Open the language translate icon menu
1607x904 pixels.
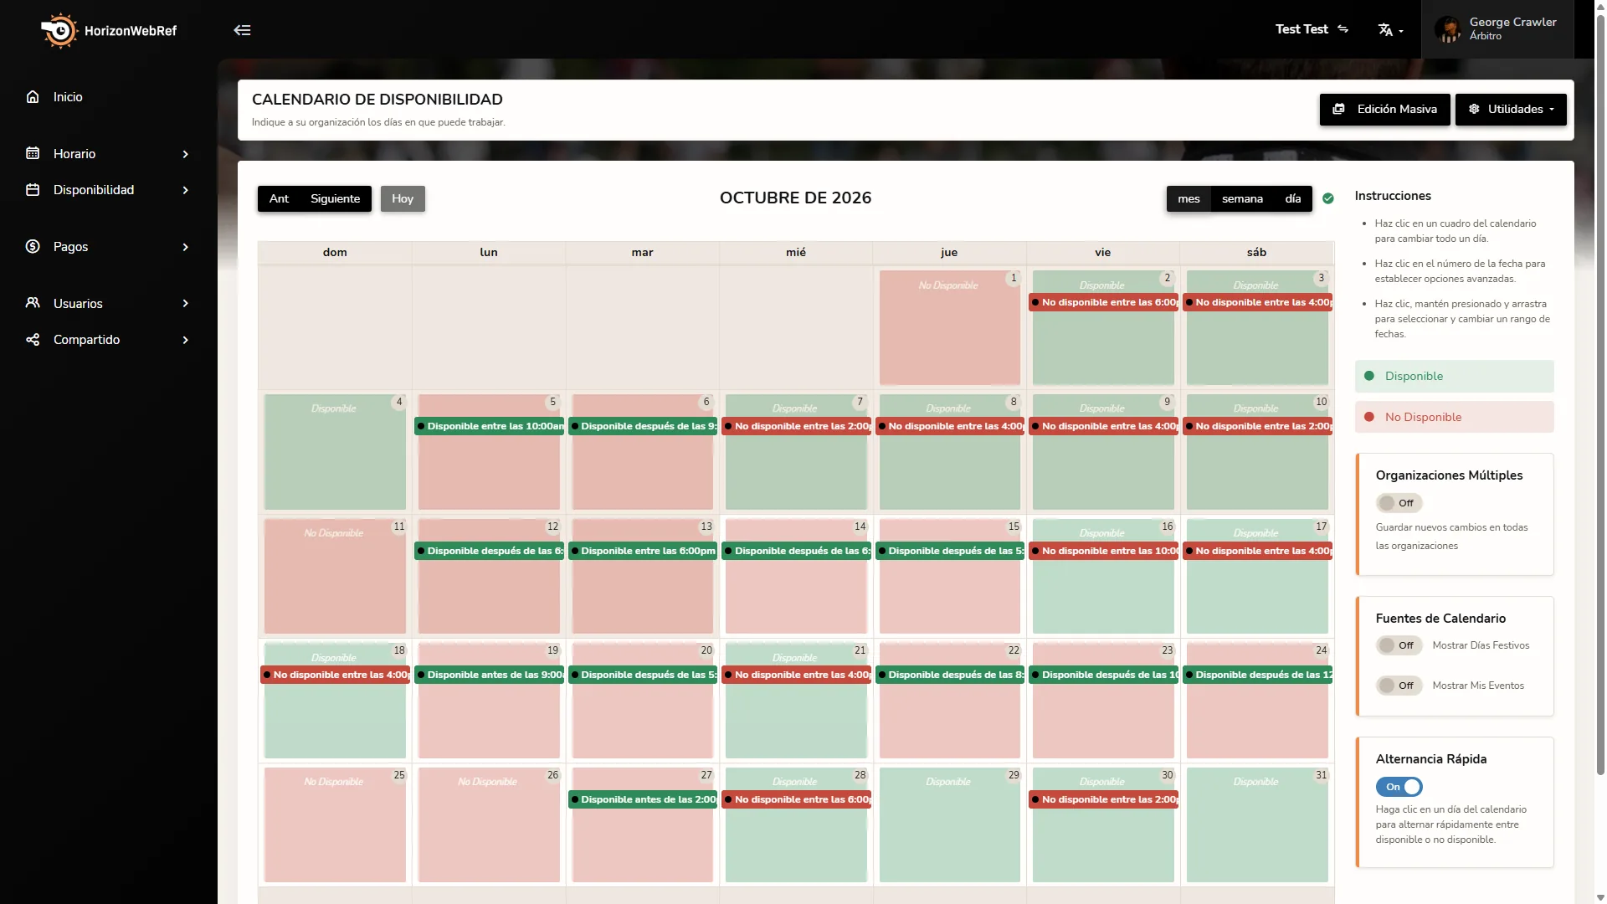point(1390,30)
